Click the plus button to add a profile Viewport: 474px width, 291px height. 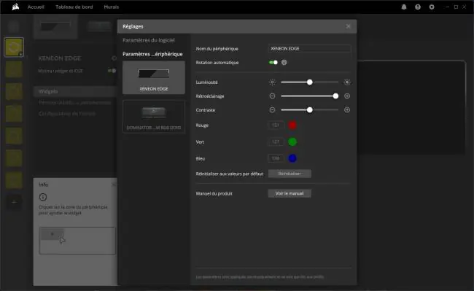coord(14,202)
